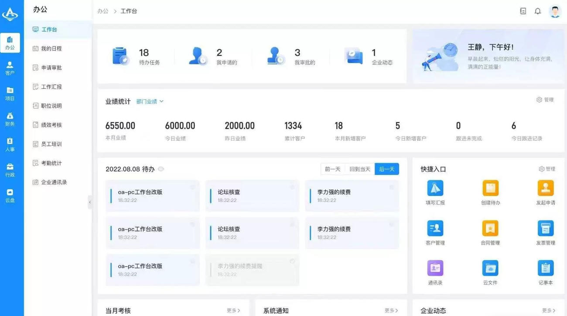Open the notification bell icon
Screen dimensions: 567x316
point(538,11)
